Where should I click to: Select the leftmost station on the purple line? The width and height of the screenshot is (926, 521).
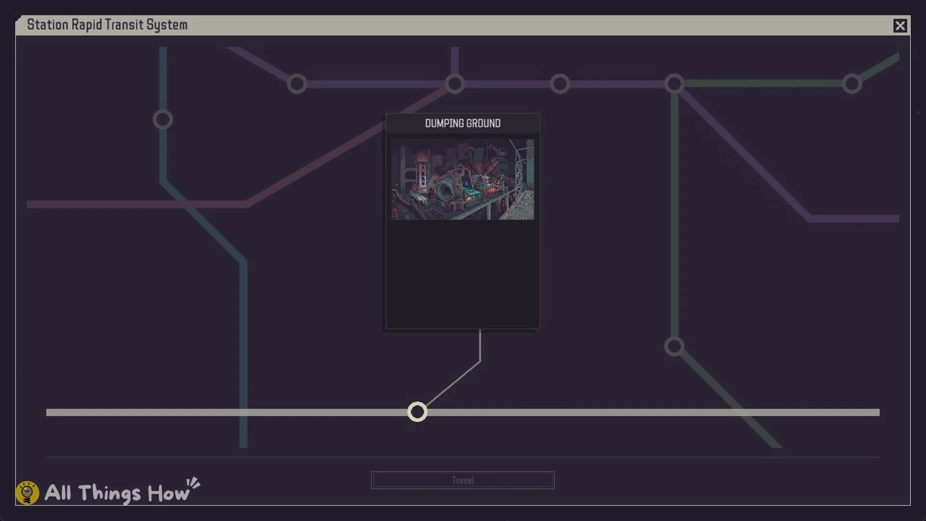(x=297, y=84)
